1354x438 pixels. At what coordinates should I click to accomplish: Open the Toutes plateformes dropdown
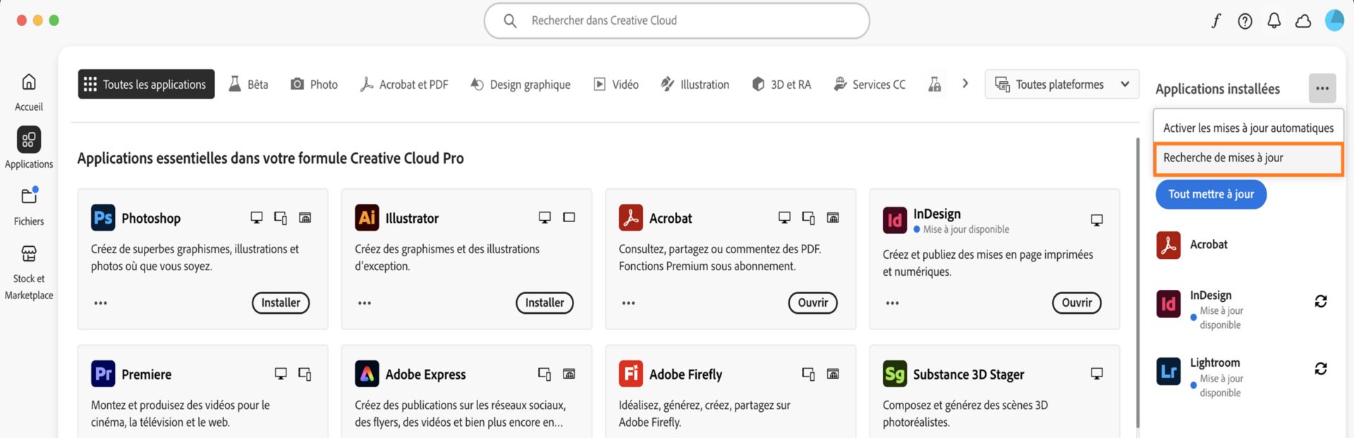coord(1062,85)
